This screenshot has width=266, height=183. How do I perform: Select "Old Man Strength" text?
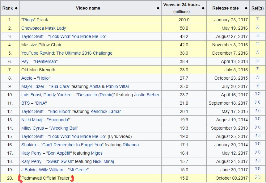click(x=38, y=70)
